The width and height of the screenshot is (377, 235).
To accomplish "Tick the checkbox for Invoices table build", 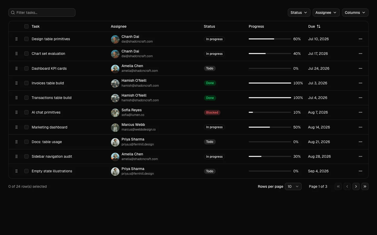I will tap(26, 83).
